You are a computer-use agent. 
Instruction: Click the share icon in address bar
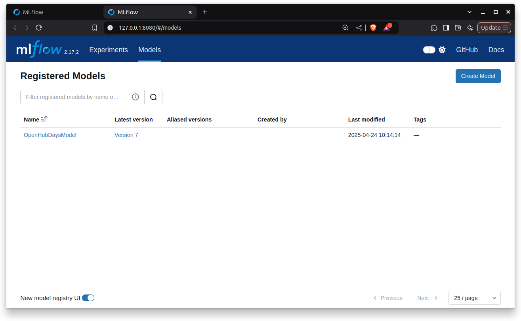(359, 28)
